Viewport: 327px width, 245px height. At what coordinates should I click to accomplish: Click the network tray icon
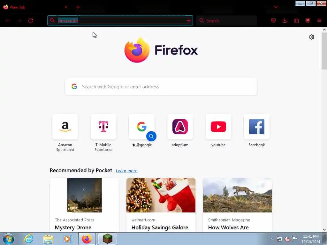click(x=279, y=239)
